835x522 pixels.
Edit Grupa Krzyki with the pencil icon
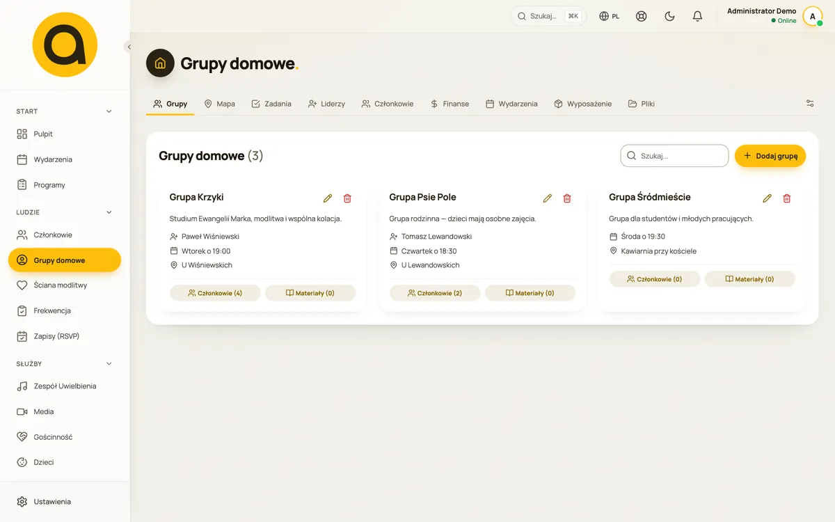pyautogui.click(x=328, y=198)
